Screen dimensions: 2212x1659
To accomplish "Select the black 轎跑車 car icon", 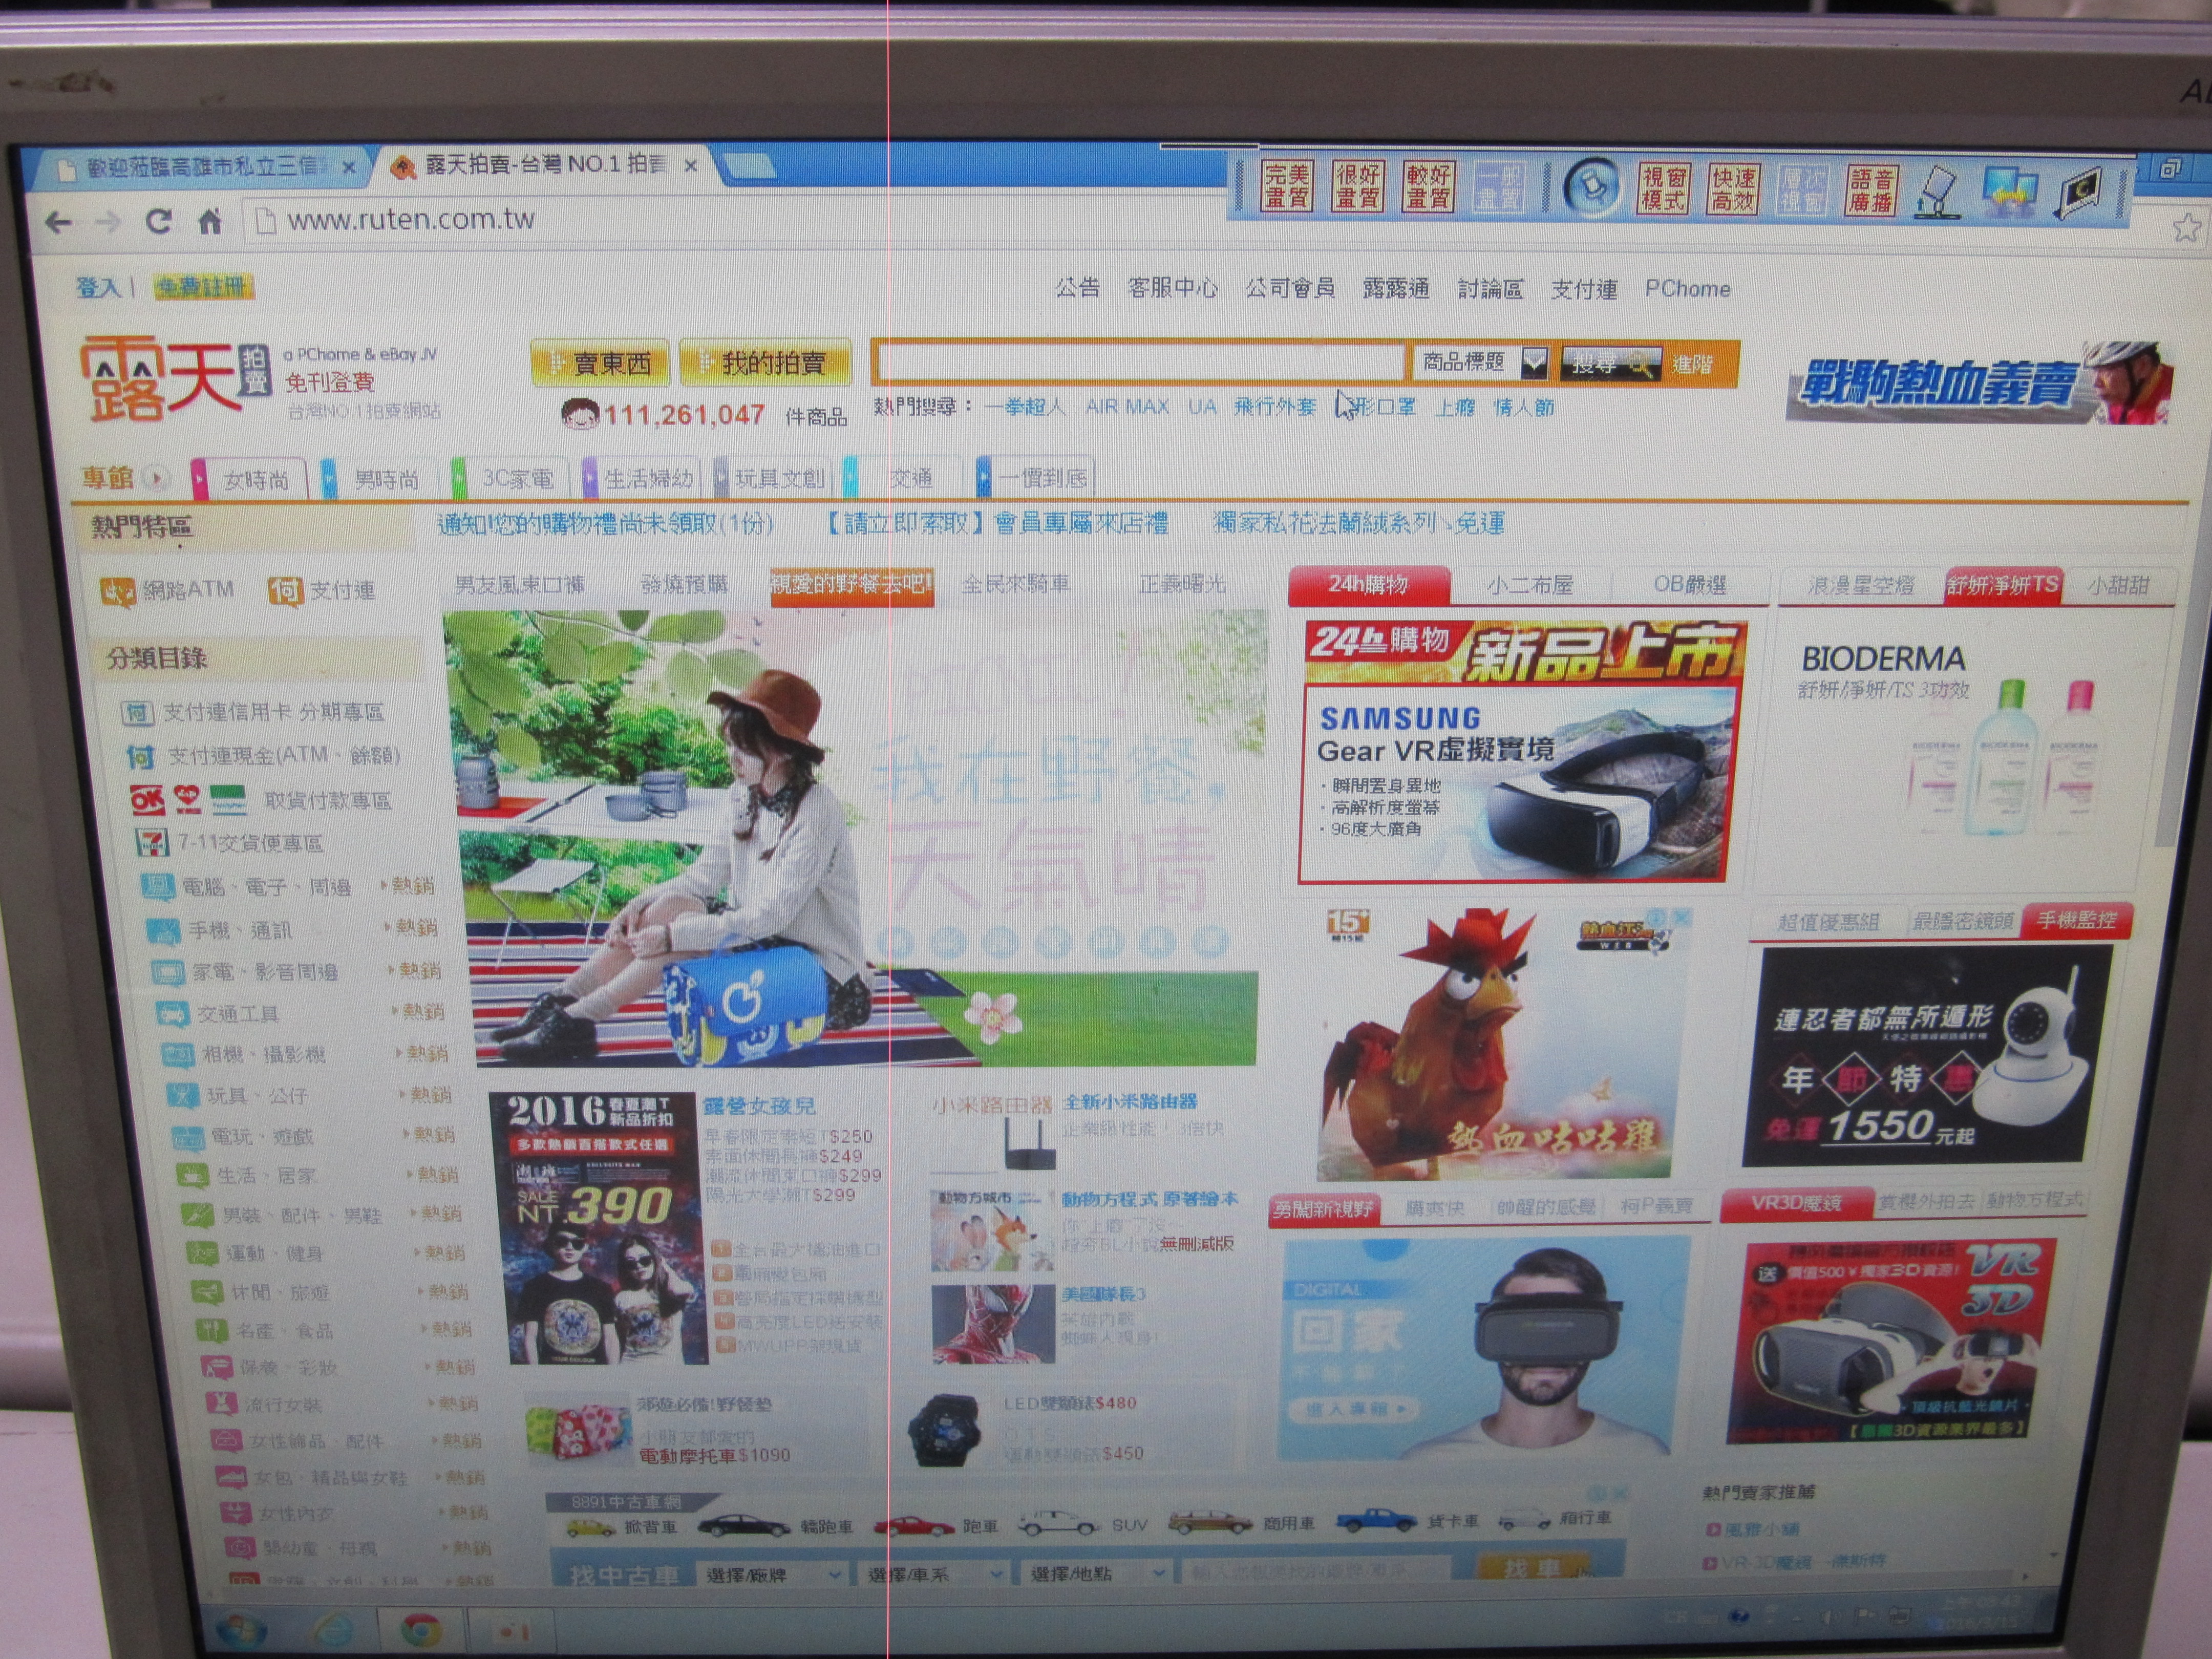I will click(745, 1526).
